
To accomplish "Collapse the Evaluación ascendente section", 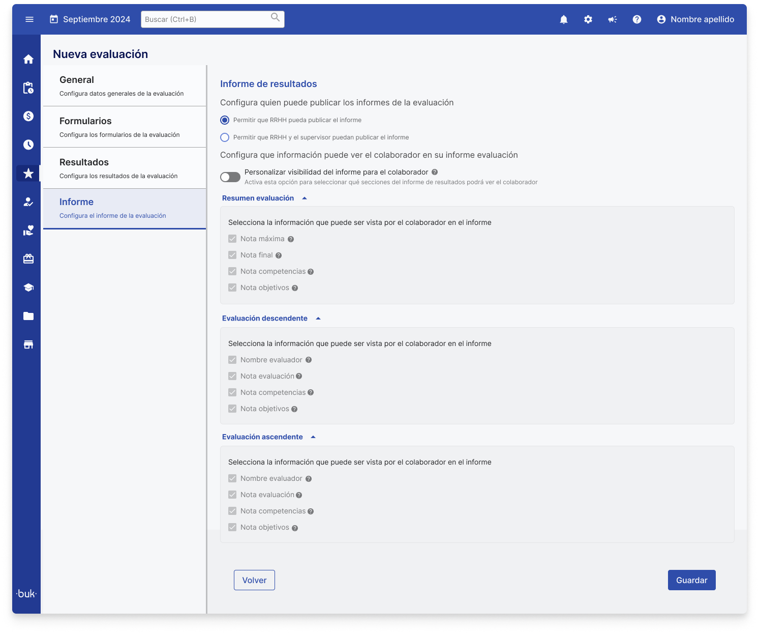I will point(313,437).
